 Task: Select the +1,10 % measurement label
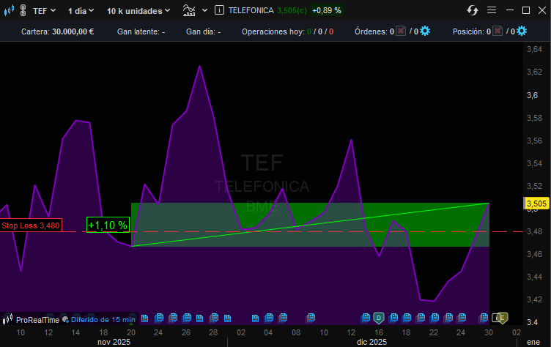(x=108, y=225)
